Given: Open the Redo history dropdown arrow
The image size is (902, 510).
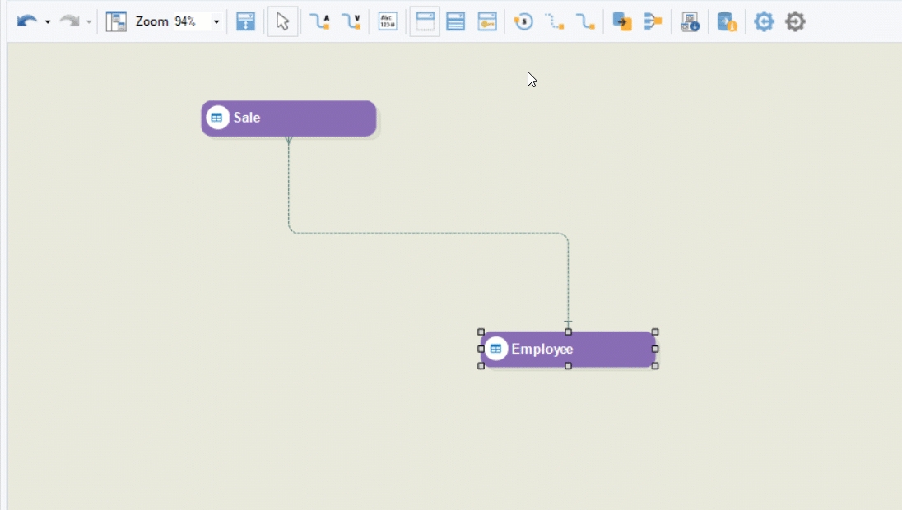Looking at the screenshot, I should coord(89,22).
